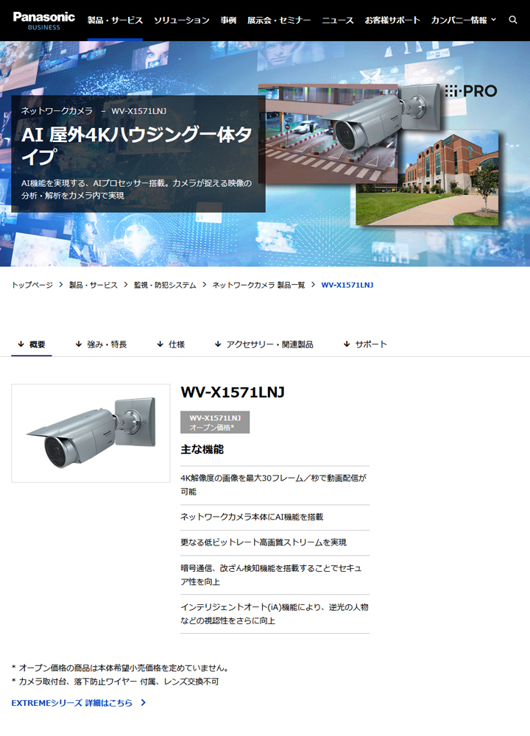
Task: Go to 監視・防犯システム breadcrumb link
Action: pyautogui.click(x=165, y=285)
